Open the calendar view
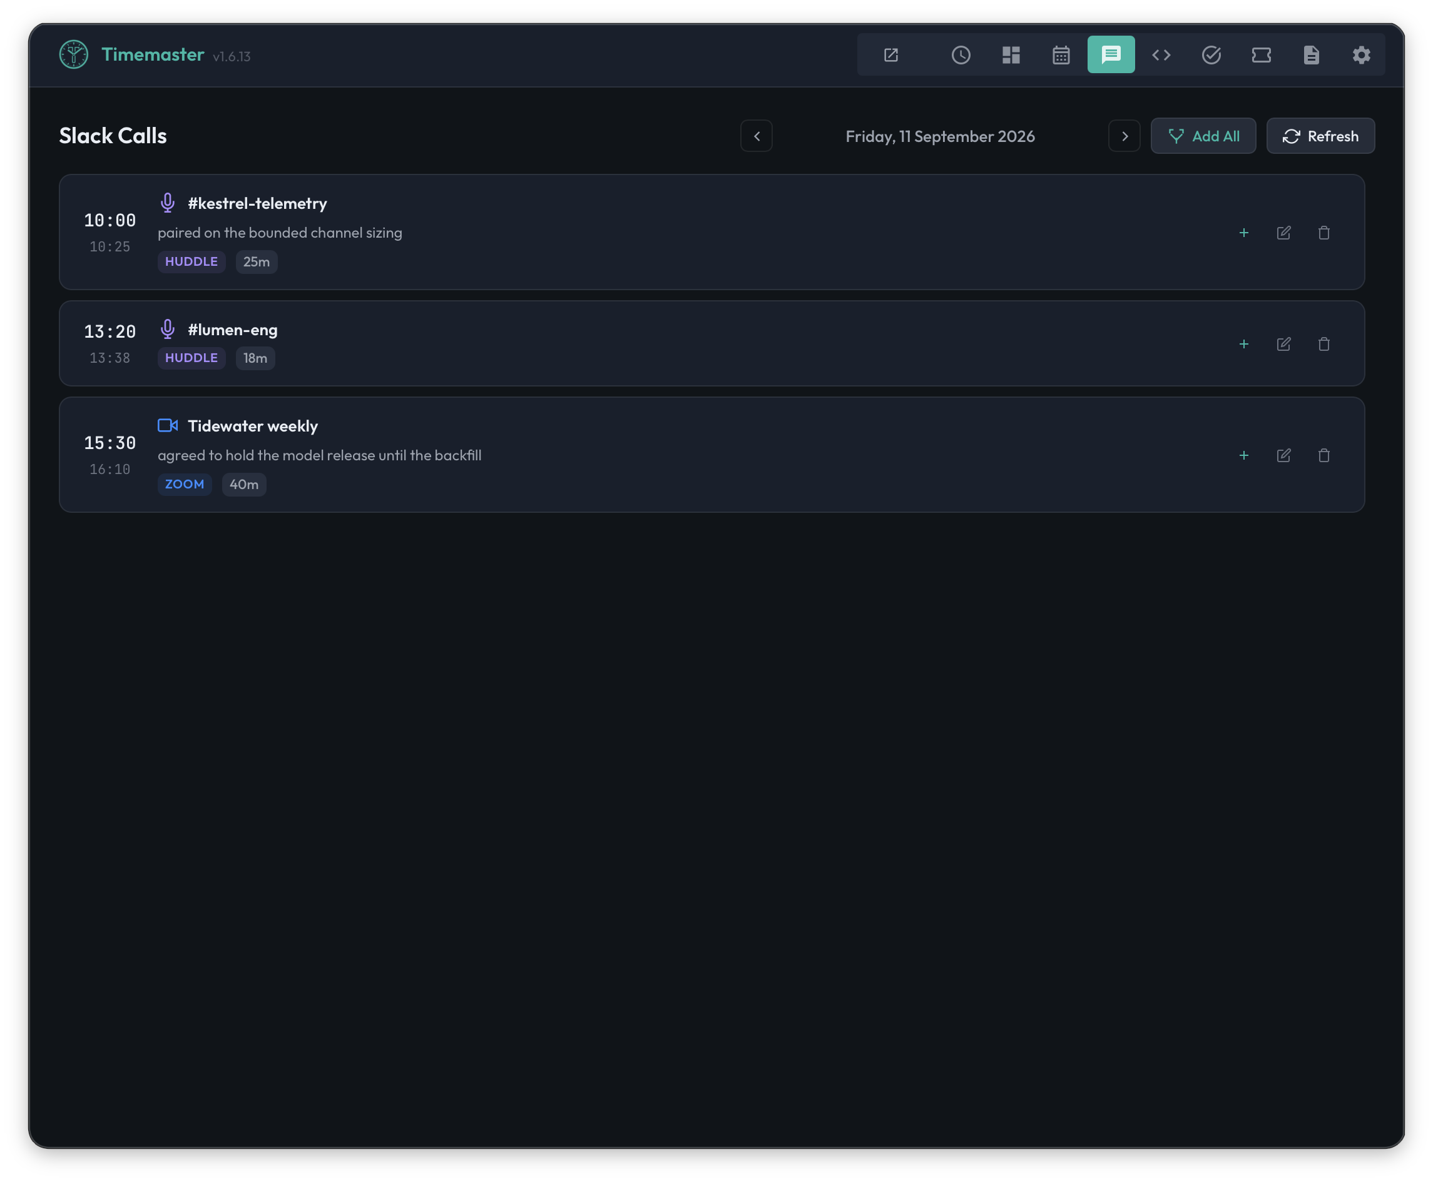1433x1182 pixels. point(1061,55)
